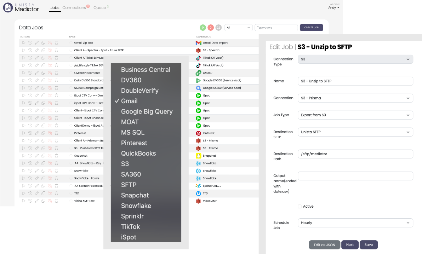Click the Gmail Data Import connection icon
Screen dimensions: 422x254
[x=198, y=43]
